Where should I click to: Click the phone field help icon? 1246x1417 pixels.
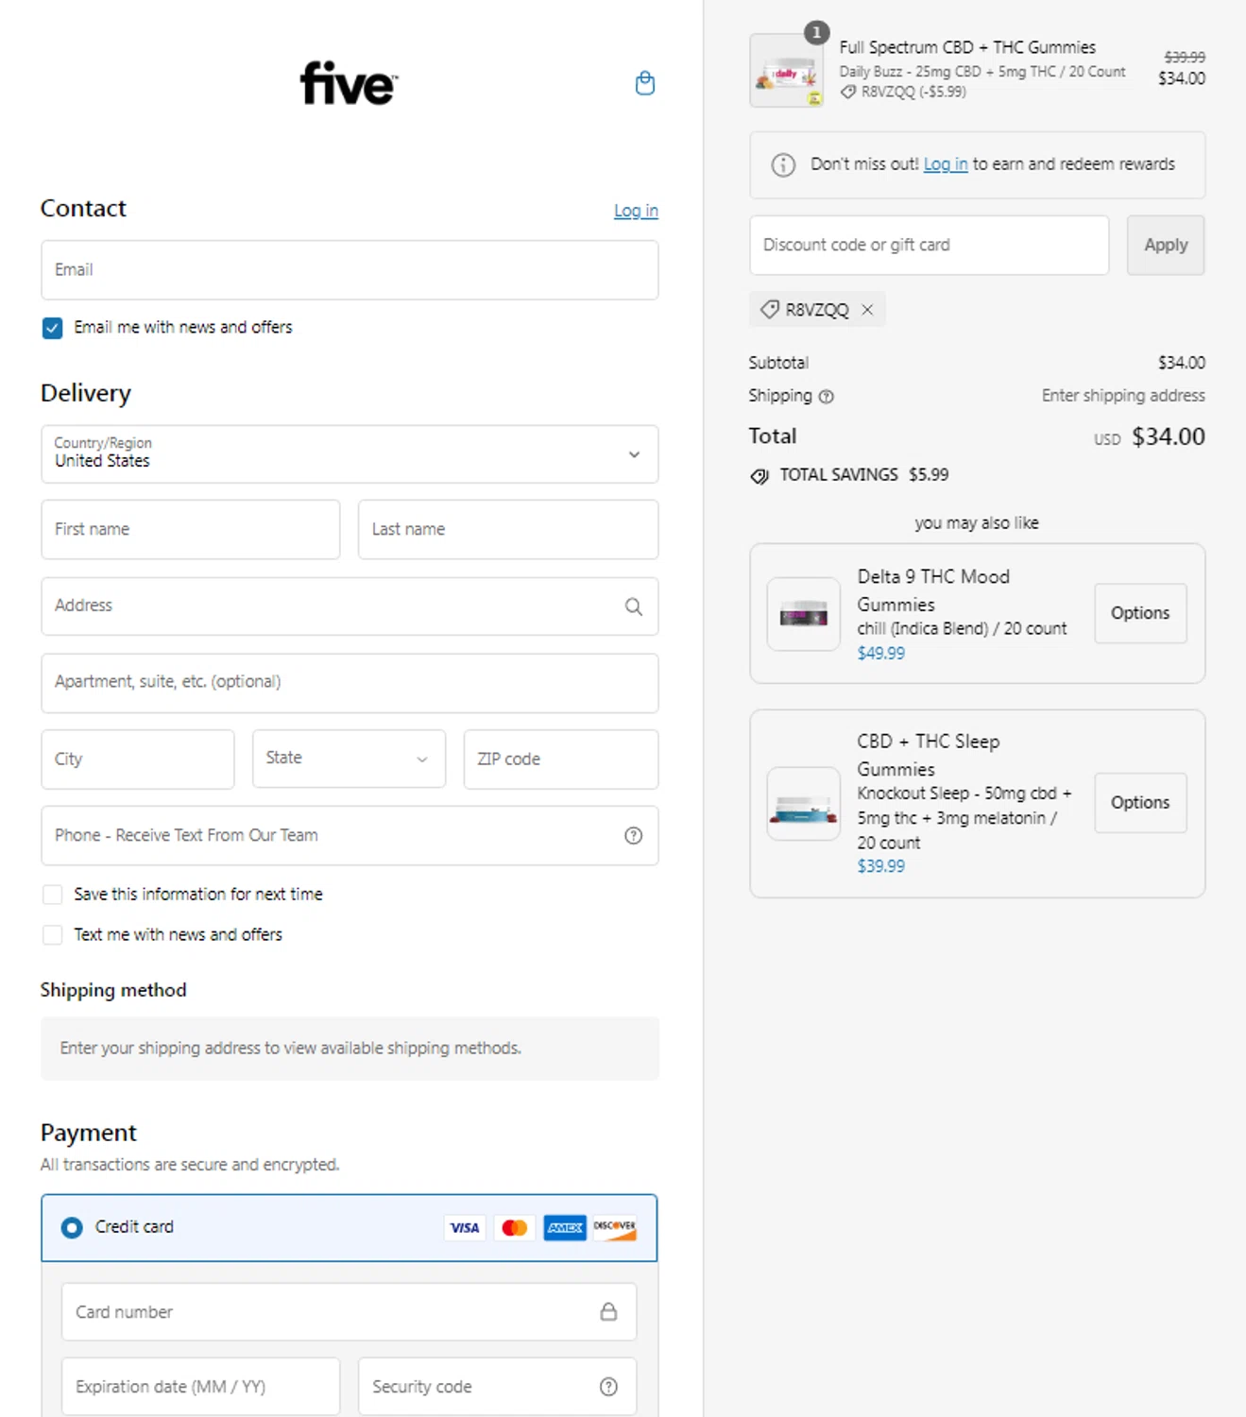point(633,835)
